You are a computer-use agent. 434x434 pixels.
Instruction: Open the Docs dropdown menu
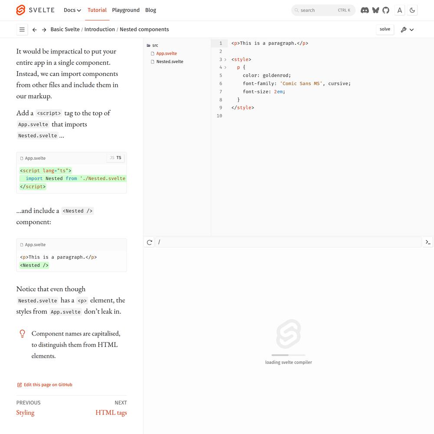(x=72, y=10)
